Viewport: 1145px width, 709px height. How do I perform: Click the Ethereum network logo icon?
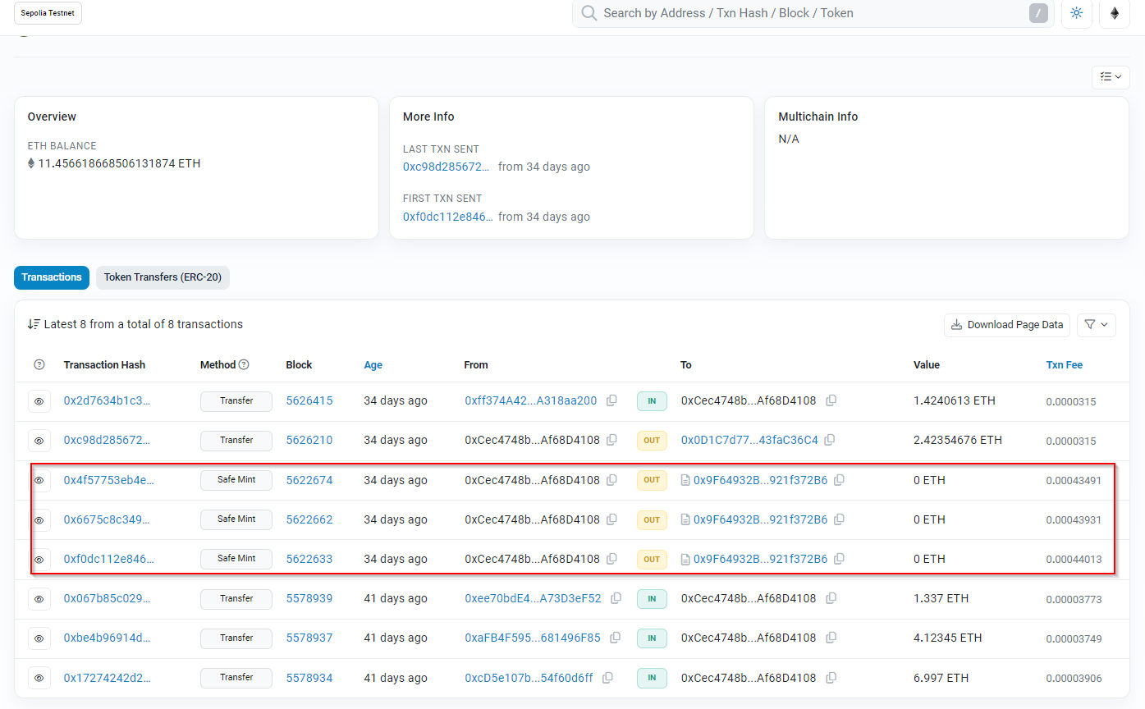pyautogui.click(x=1114, y=13)
